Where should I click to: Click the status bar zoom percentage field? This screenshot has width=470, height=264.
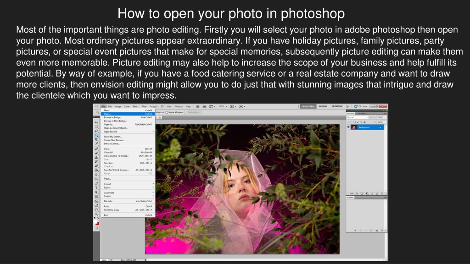(x=104, y=260)
